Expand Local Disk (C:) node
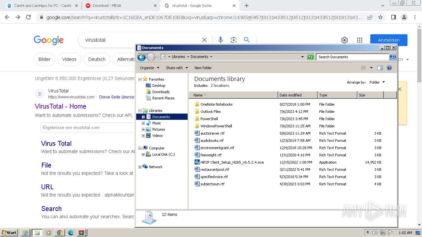This screenshot has width=422, height=237. pyautogui.click(x=143, y=154)
